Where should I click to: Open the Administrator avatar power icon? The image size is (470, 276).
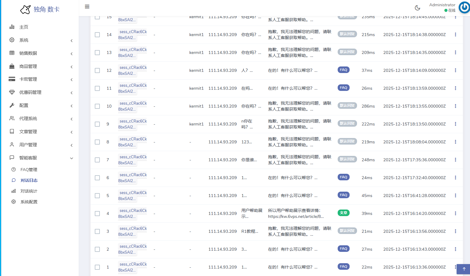click(464, 7)
